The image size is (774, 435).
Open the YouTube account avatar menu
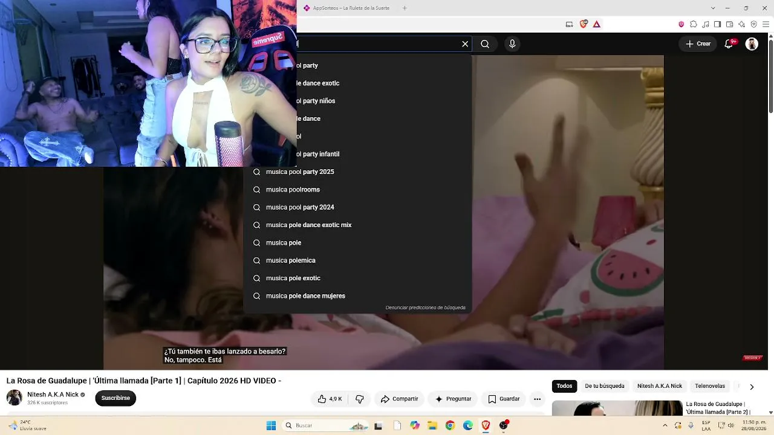point(752,44)
